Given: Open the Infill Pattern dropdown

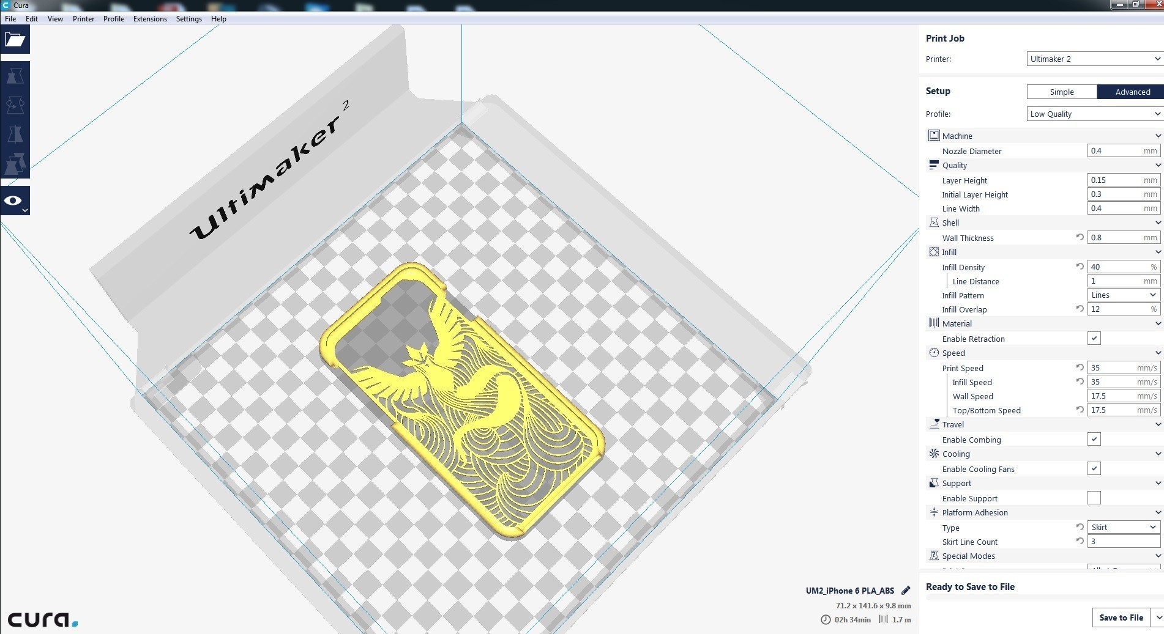Looking at the screenshot, I should coord(1124,295).
